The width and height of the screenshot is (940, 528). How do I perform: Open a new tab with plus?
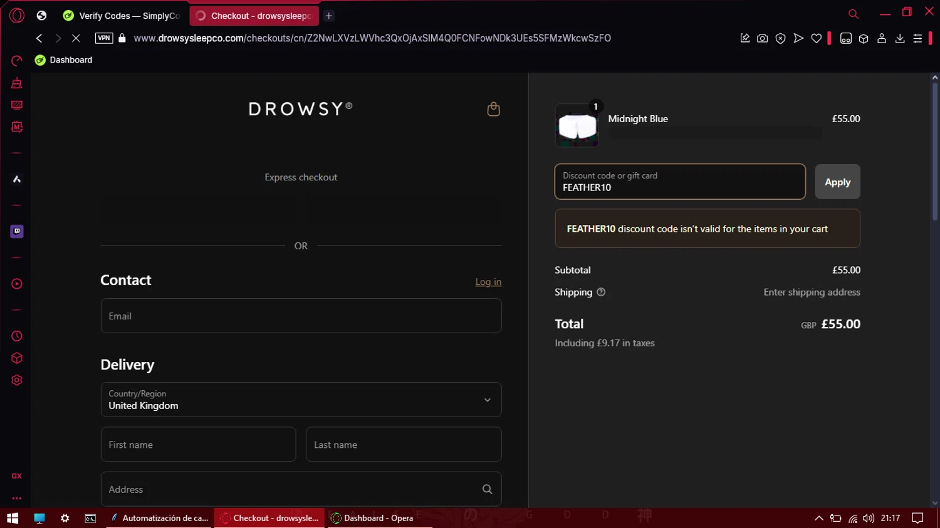point(329,16)
